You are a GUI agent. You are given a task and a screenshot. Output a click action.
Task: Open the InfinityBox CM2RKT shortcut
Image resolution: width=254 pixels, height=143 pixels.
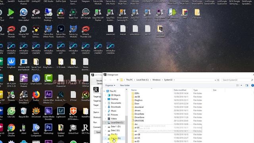point(98,48)
